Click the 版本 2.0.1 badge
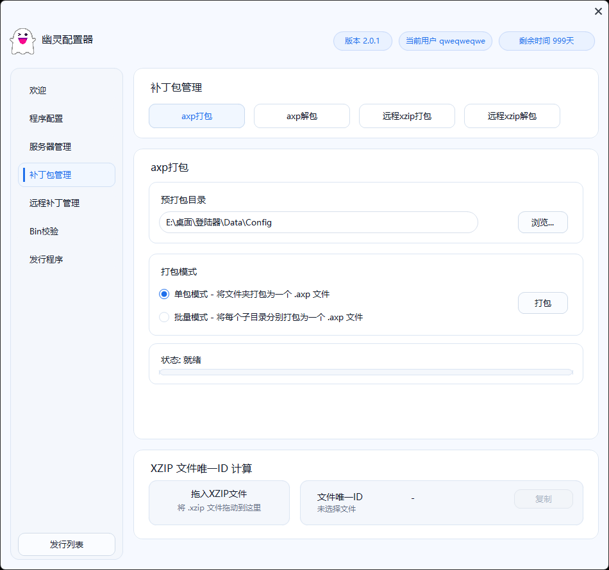 363,41
